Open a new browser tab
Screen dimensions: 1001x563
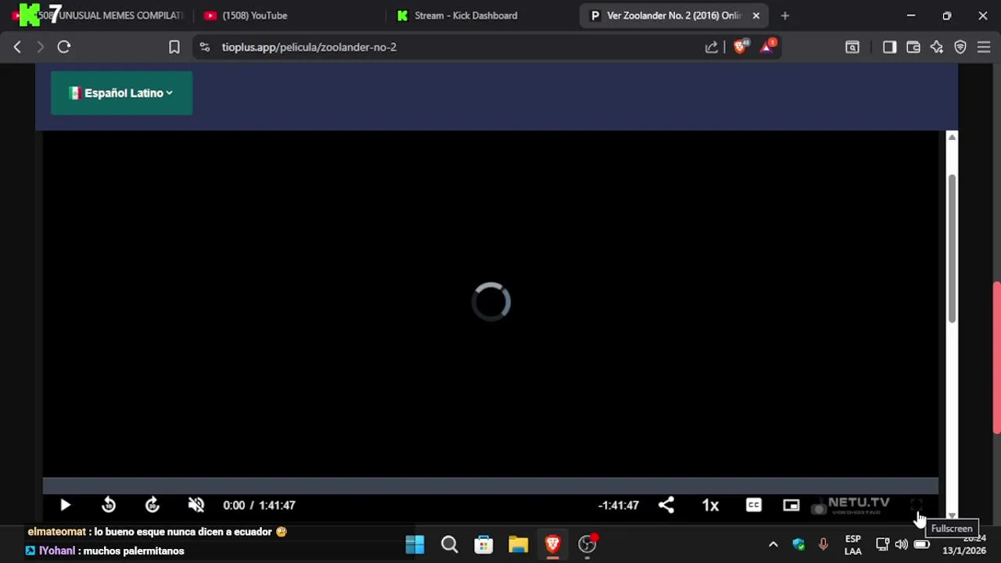point(785,16)
